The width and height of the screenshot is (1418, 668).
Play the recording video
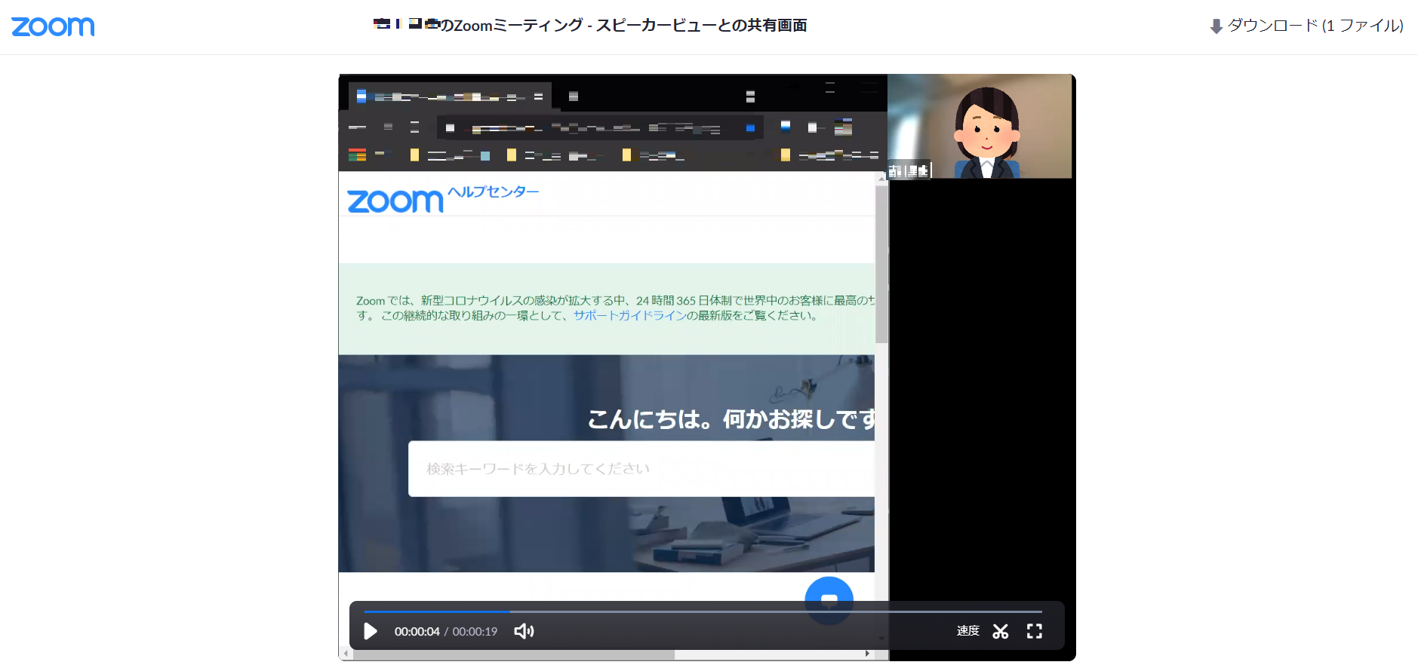coord(371,631)
